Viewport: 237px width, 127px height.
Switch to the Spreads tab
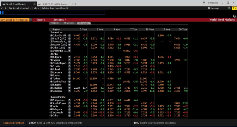(69, 23)
